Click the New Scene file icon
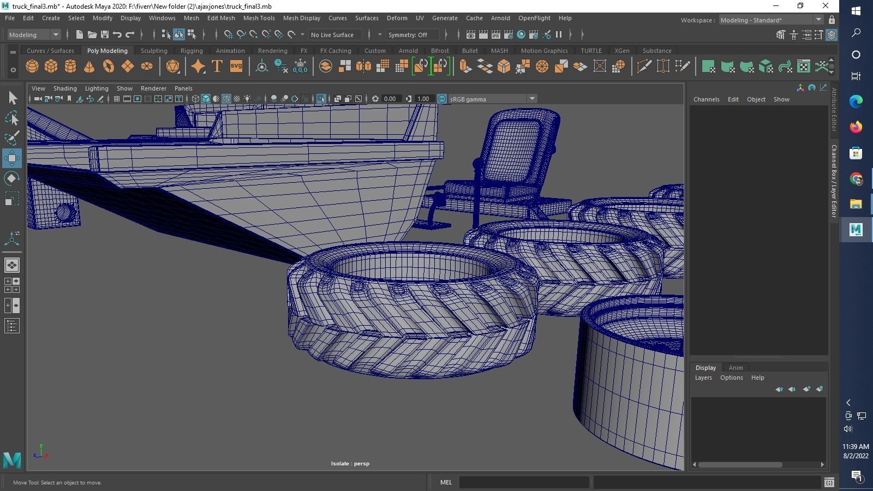 80,35
